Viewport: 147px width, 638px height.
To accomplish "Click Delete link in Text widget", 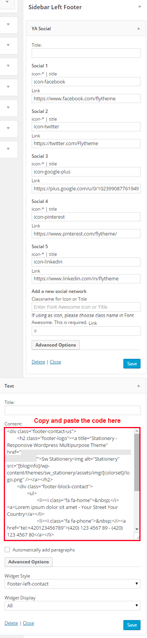I will (11, 623).
